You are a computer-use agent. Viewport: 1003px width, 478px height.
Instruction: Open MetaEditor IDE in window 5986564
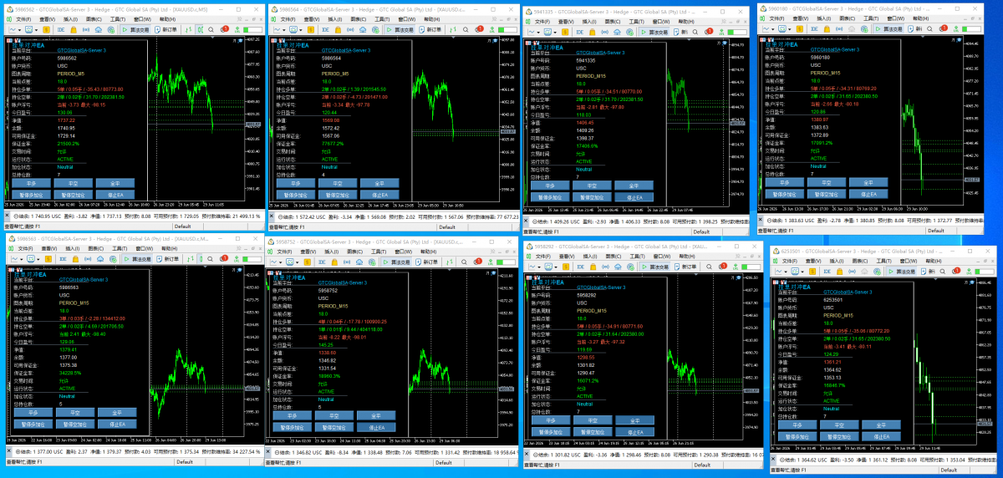pos(325,28)
